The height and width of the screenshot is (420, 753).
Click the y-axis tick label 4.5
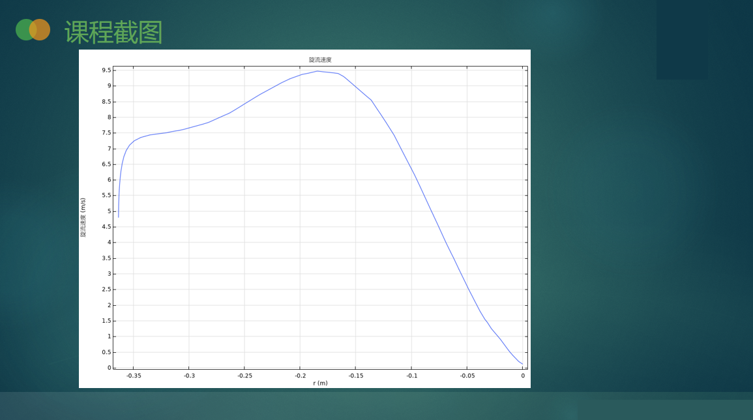(x=106, y=227)
